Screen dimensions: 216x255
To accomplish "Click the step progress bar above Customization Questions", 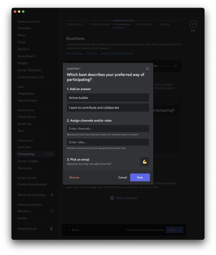I will point(123,21).
